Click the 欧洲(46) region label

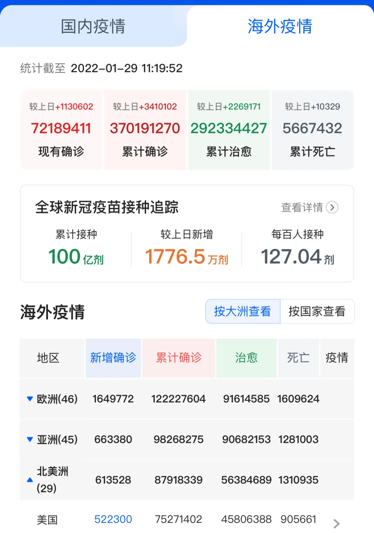tap(57, 399)
